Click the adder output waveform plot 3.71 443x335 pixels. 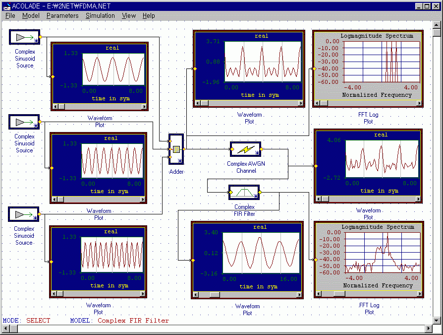click(x=249, y=69)
